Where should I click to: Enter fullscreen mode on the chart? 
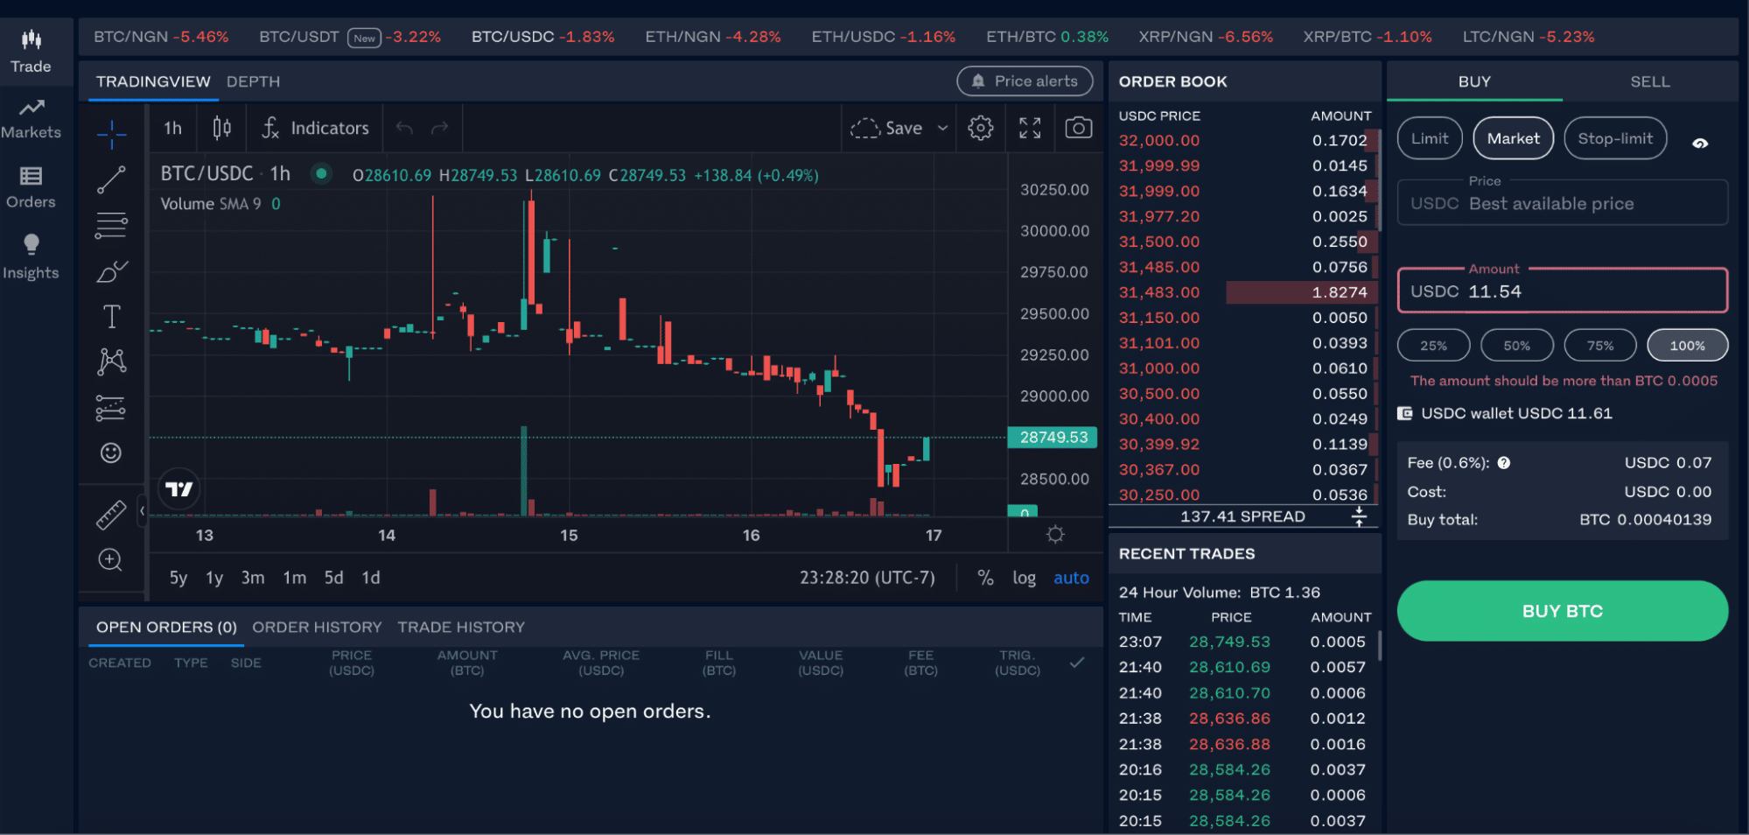(x=1030, y=128)
